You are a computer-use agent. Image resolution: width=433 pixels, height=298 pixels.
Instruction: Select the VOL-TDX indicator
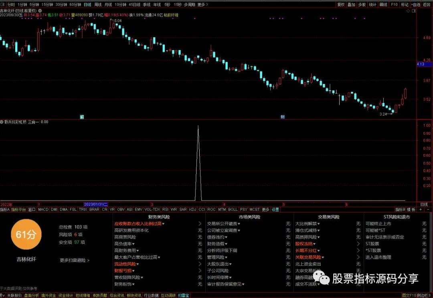click(x=152, y=210)
